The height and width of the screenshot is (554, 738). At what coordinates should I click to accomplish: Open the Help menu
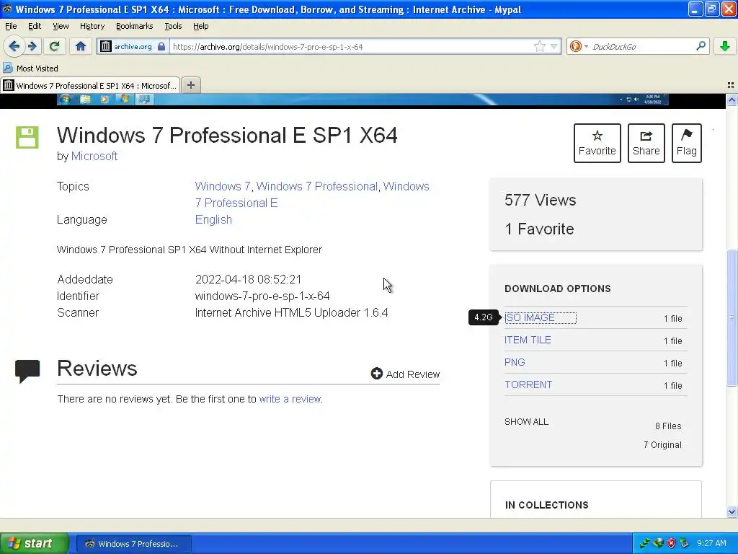coord(201,26)
